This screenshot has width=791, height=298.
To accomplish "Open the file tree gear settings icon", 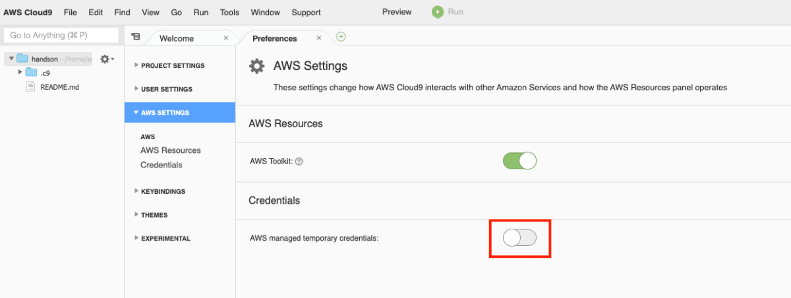I will pyautogui.click(x=106, y=59).
